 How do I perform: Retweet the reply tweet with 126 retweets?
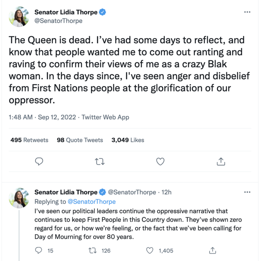pos(92,250)
